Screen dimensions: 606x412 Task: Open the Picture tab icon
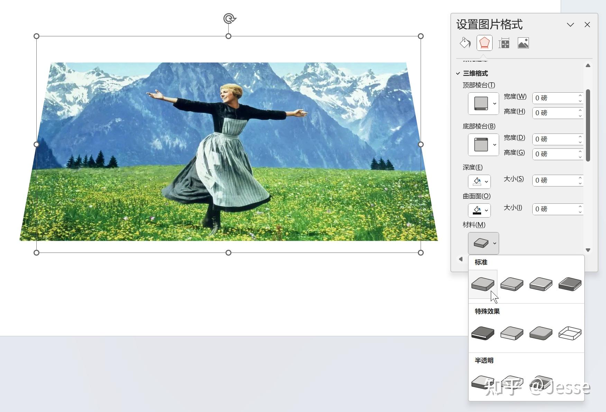click(523, 43)
